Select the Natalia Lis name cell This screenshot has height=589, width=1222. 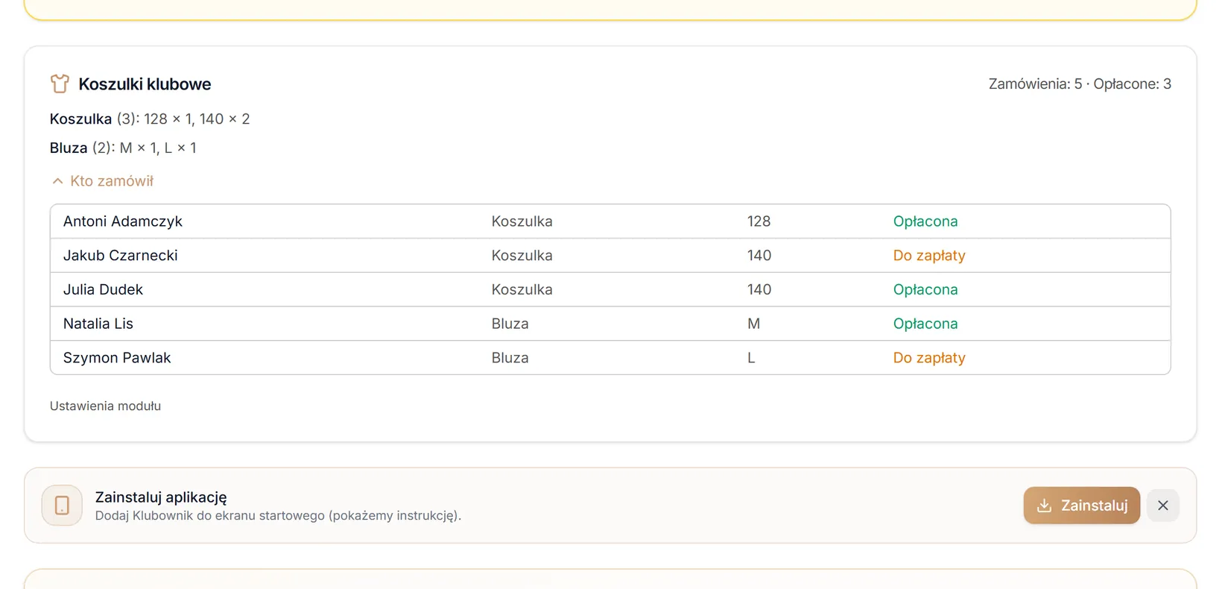pos(98,324)
